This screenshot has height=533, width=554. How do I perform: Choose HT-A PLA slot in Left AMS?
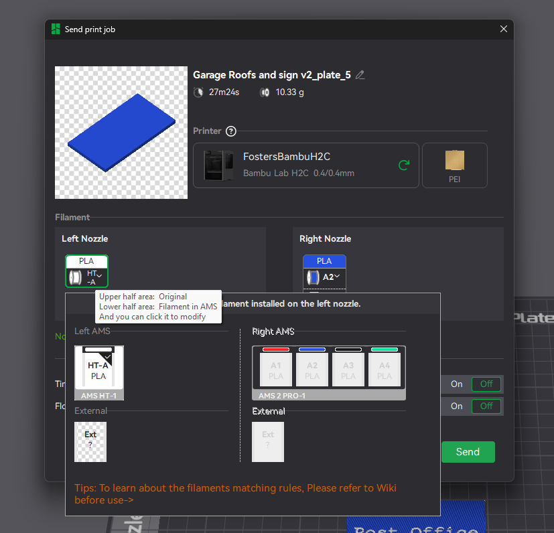pos(99,368)
